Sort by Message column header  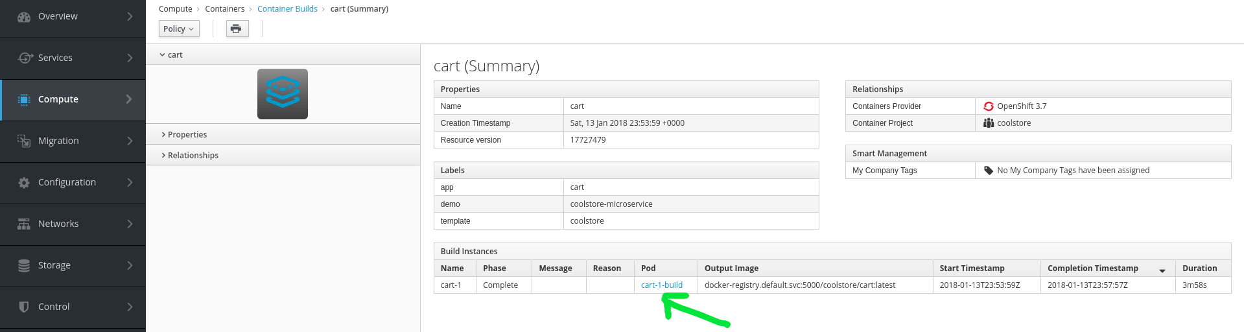coord(559,268)
